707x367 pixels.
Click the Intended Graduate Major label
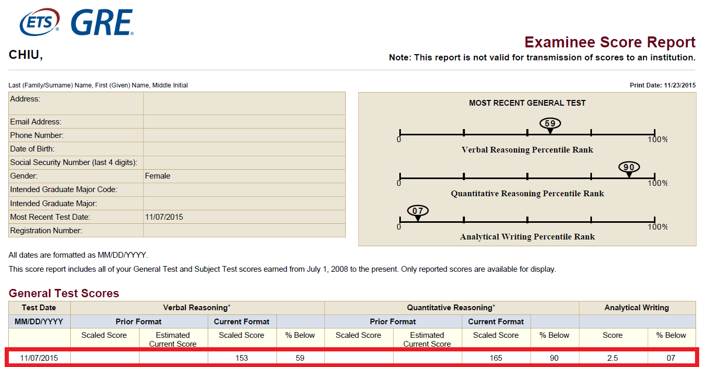[54, 204]
